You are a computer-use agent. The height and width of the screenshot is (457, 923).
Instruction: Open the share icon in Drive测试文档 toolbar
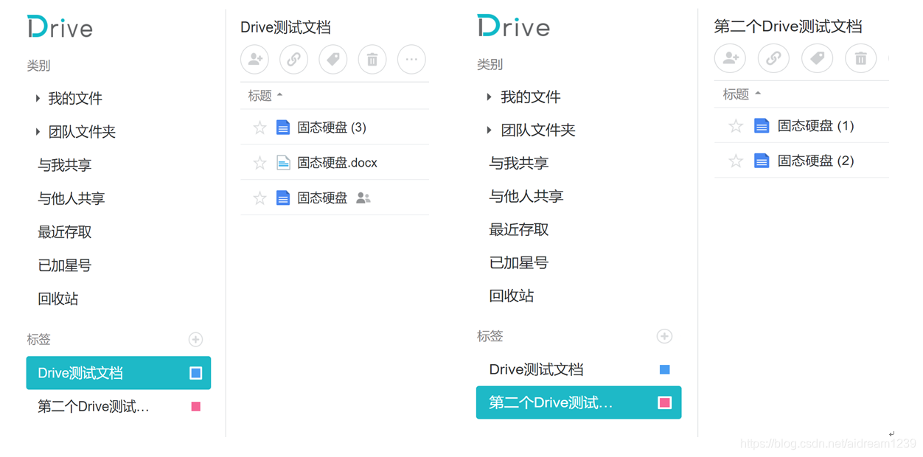pyautogui.click(x=254, y=59)
